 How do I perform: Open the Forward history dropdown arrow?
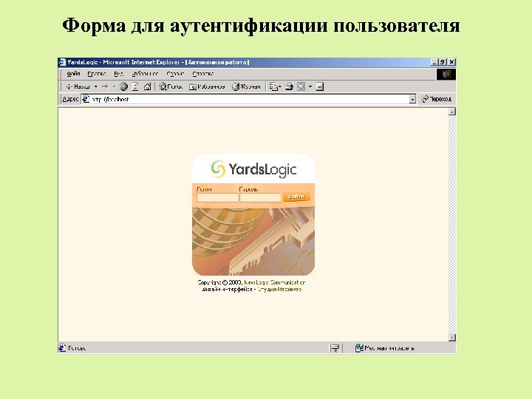(x=114, y=87)
